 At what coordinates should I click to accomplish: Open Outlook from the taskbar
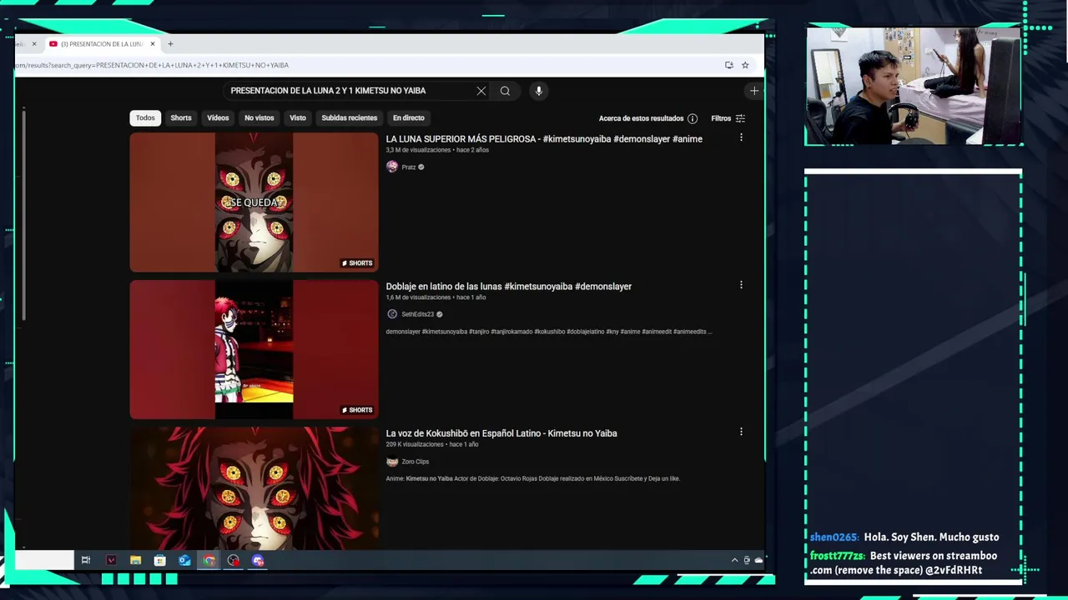click(184, 560)
